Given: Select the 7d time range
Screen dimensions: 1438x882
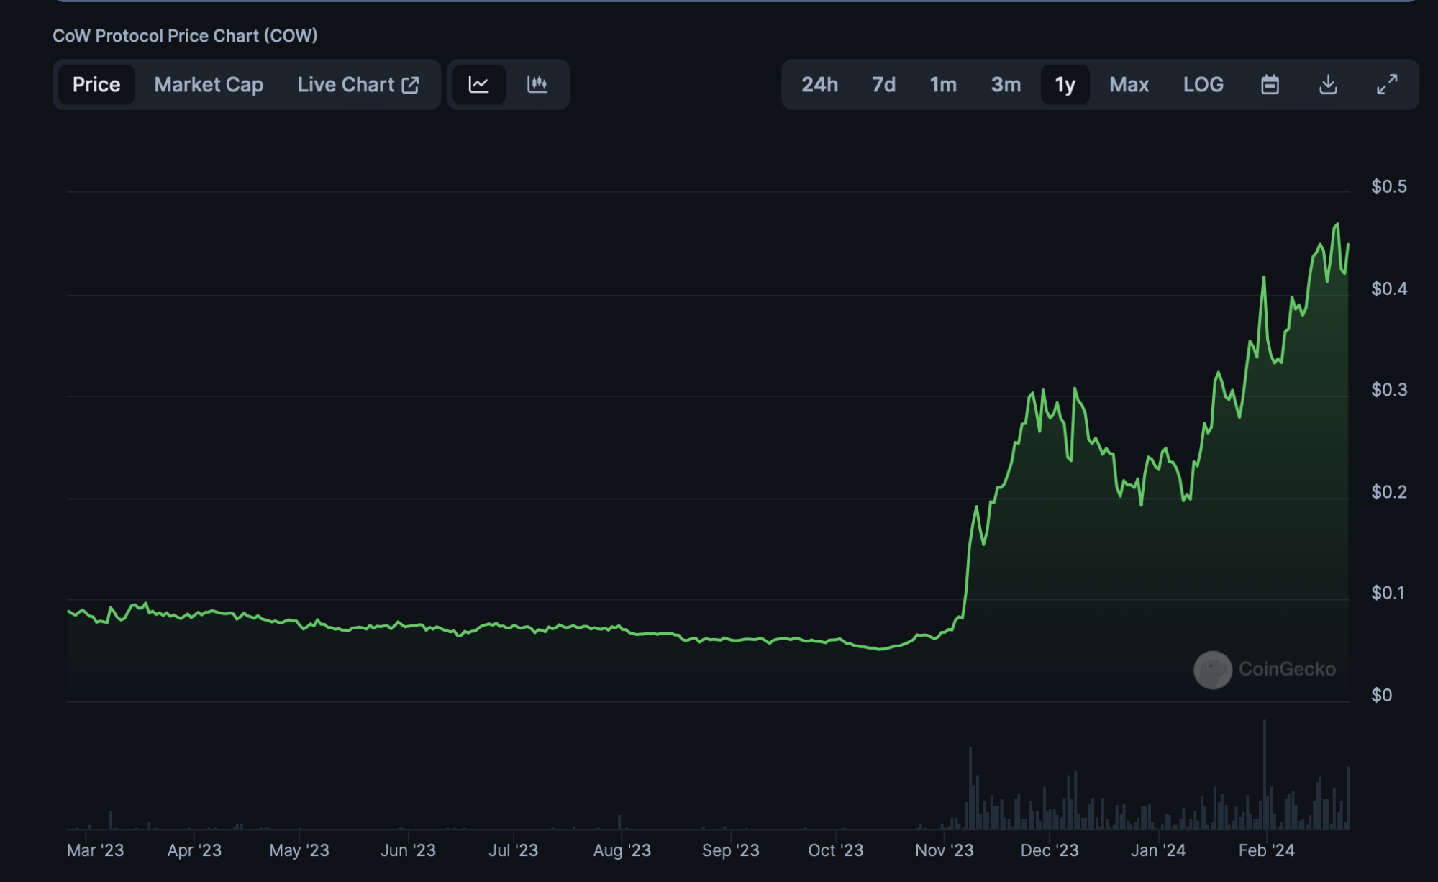Looking at the screenshot, I should point(883,85).
